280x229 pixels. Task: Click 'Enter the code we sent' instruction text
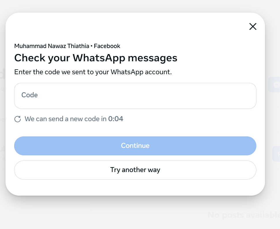click(93, 72)
